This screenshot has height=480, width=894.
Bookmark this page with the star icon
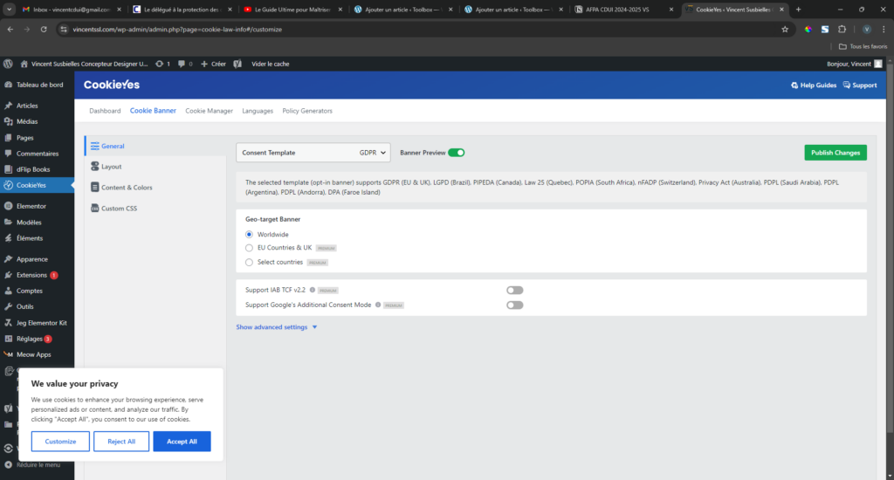tap(785, 29)
